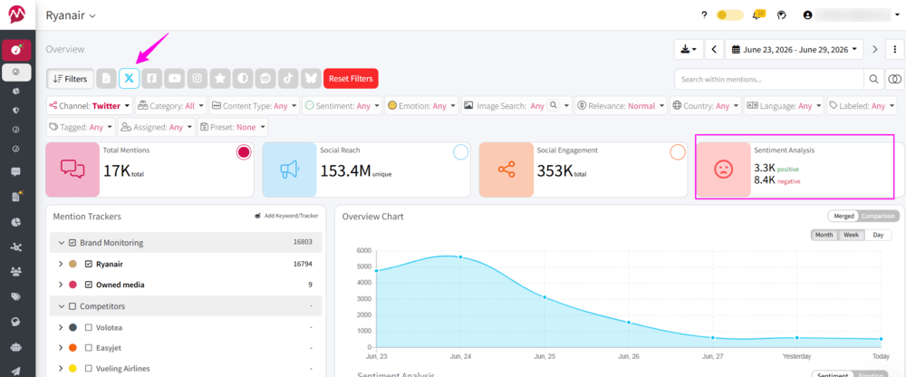906x377 pixels.
Task: Expand the Ryanair tracker row
Action: (x=61, y=264)
